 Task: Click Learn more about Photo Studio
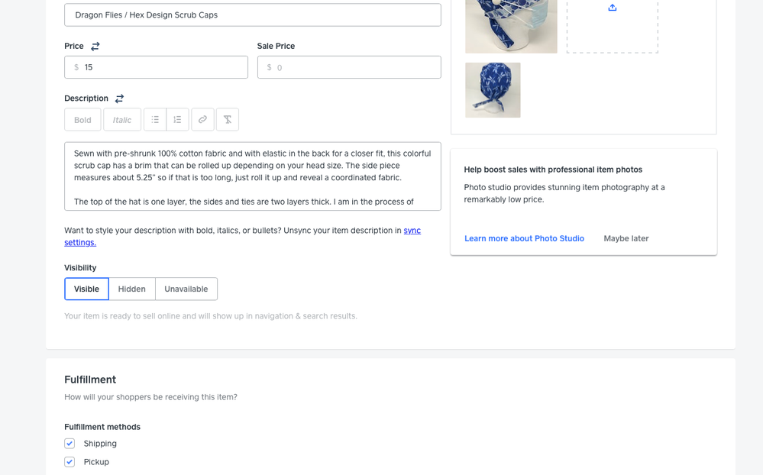[x=524, y=238]
